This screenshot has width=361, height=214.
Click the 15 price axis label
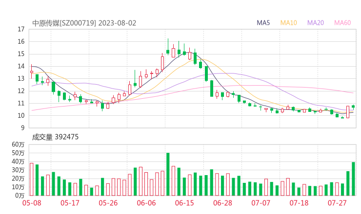tap(21, 54)
